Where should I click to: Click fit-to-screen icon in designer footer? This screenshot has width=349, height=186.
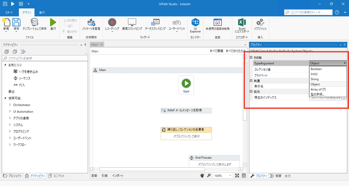[x=237, y=176]
